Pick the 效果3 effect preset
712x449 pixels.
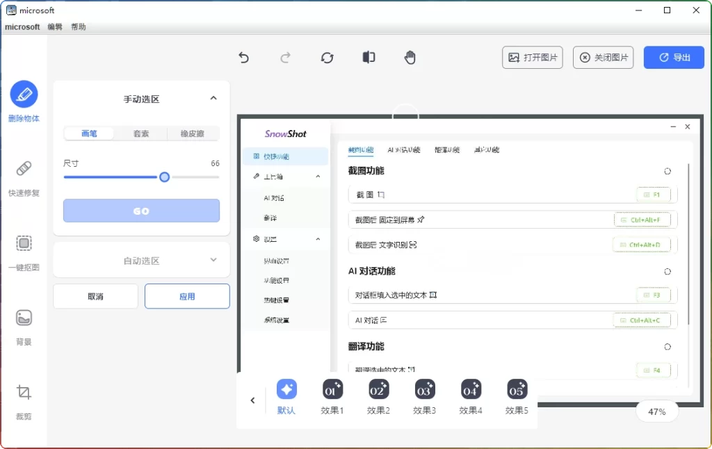(x=424, y=396)
